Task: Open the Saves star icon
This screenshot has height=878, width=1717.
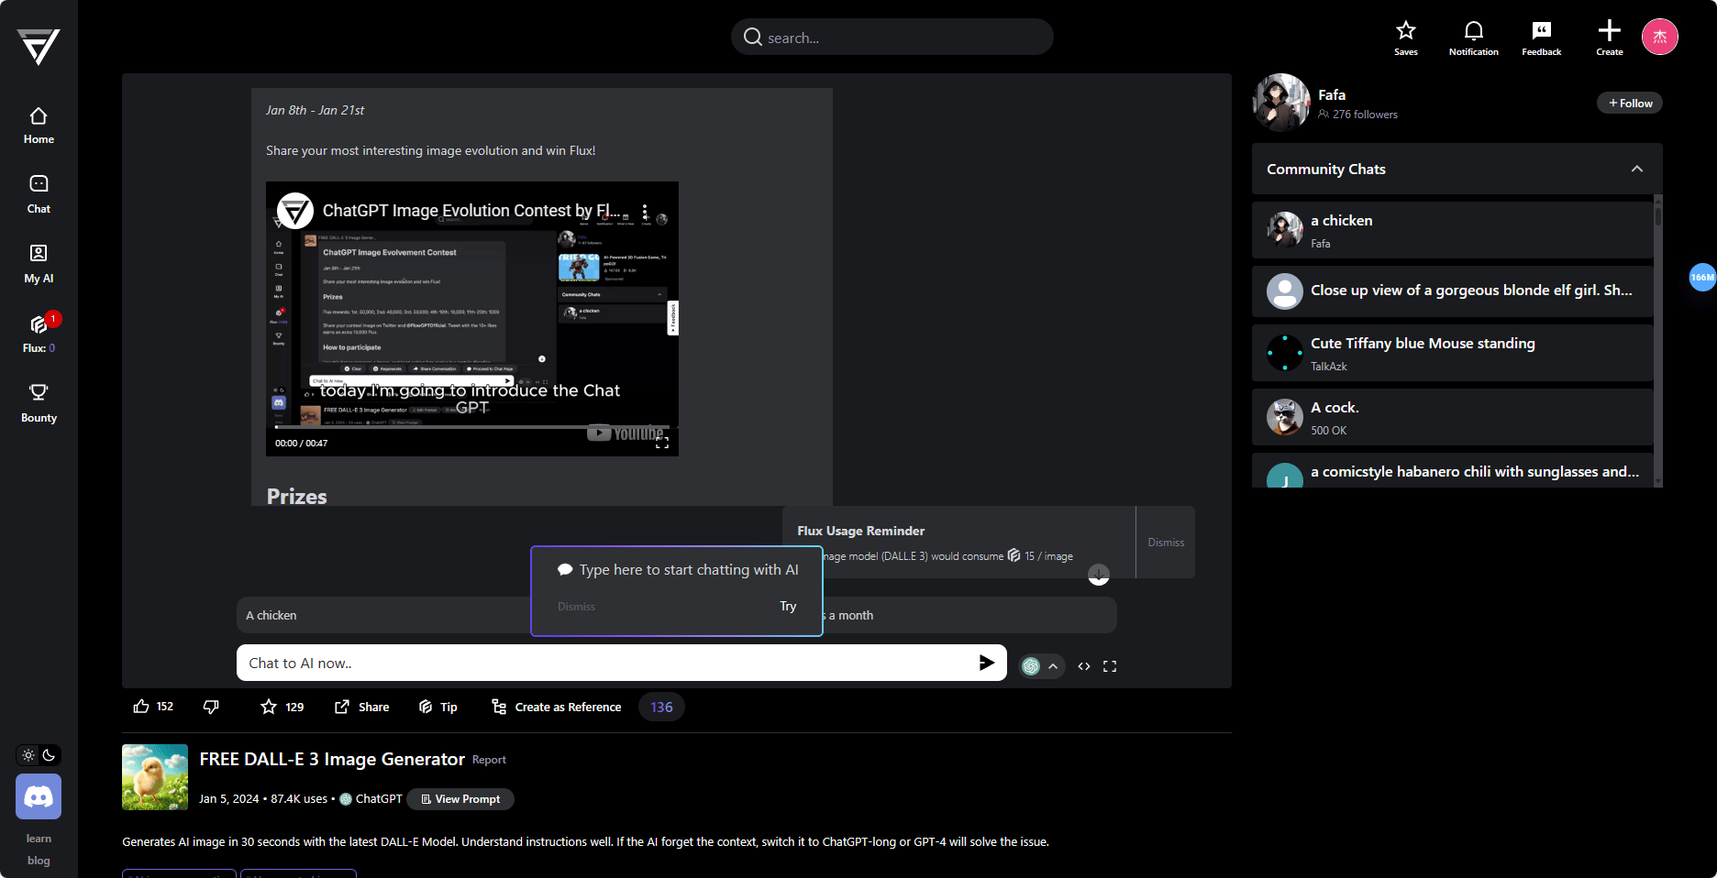Action: click(1405, 38)
